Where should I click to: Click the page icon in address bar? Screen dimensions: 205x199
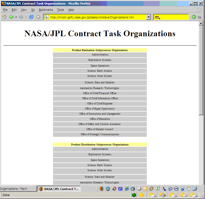pyautogui.click(x=47, y=17)
